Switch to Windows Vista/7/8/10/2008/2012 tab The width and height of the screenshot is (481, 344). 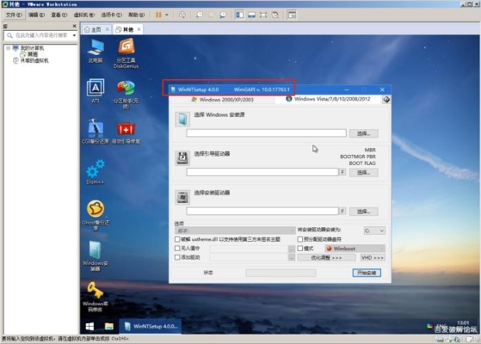point(328,99)
